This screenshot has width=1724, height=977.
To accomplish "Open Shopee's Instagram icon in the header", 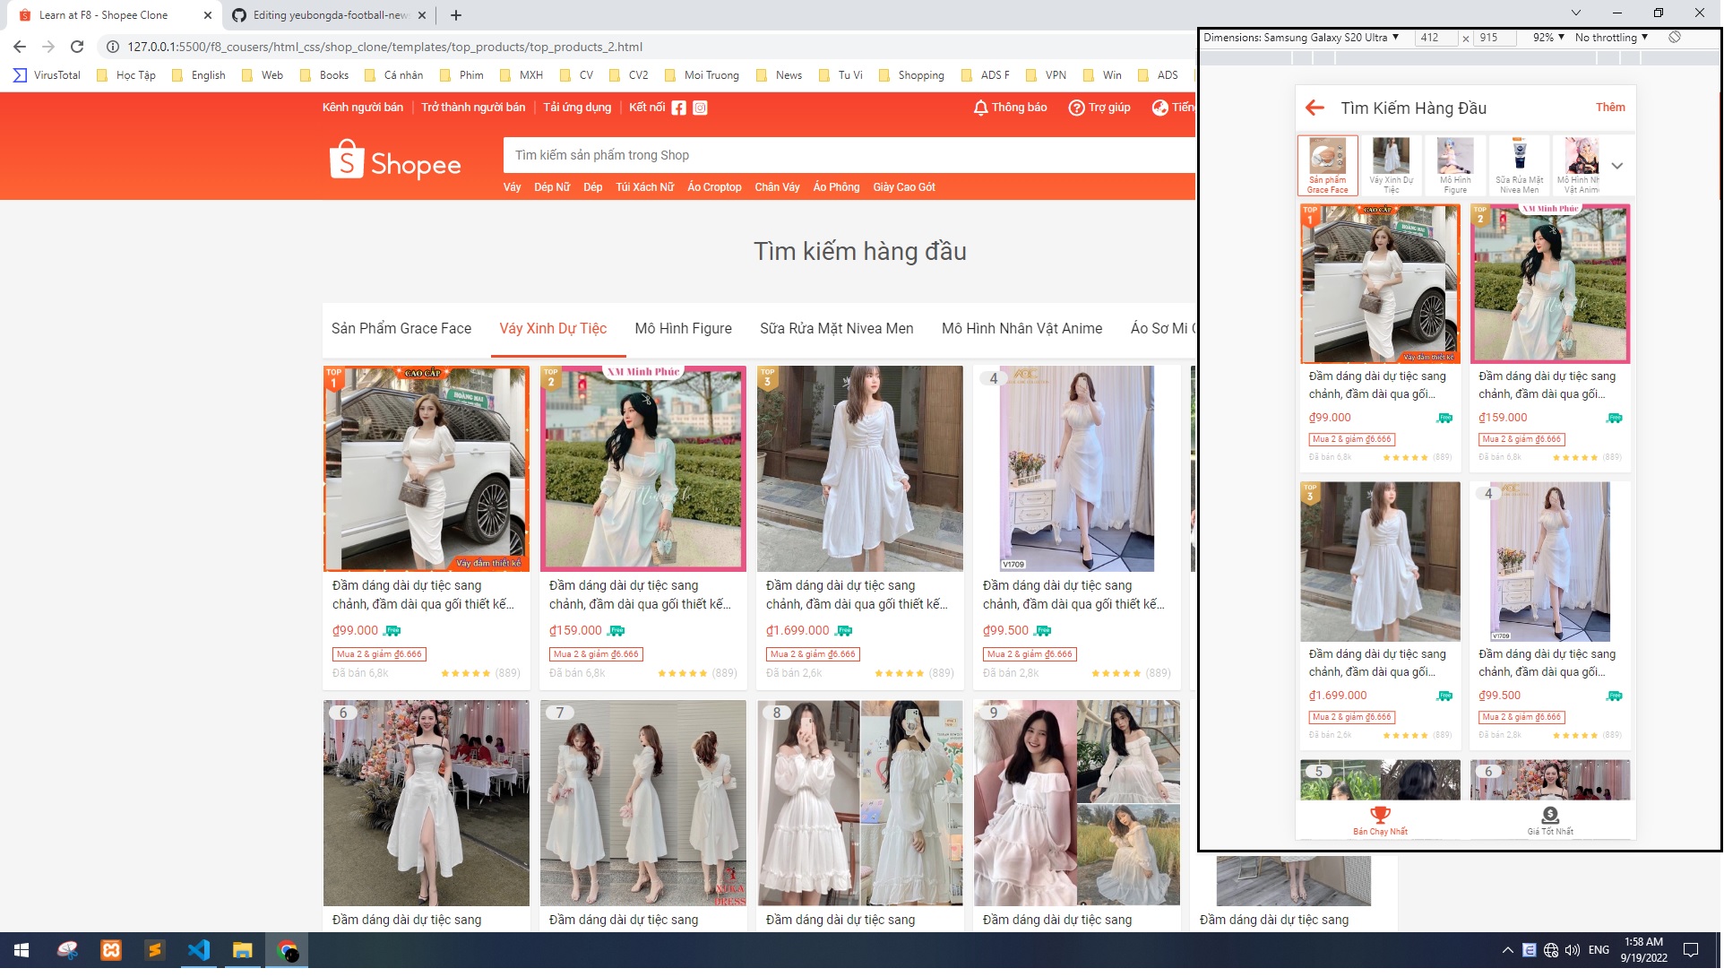I will coord(700,108).
